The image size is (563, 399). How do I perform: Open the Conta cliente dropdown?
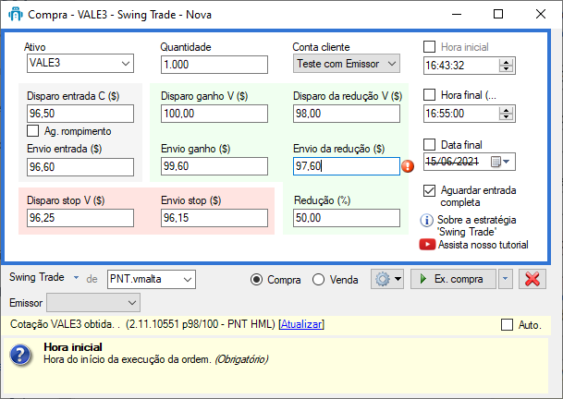point(392,64)
